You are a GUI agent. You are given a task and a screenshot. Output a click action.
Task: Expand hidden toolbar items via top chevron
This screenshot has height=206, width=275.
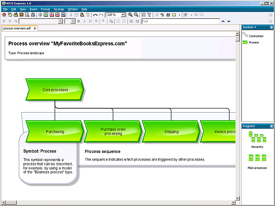271,15
